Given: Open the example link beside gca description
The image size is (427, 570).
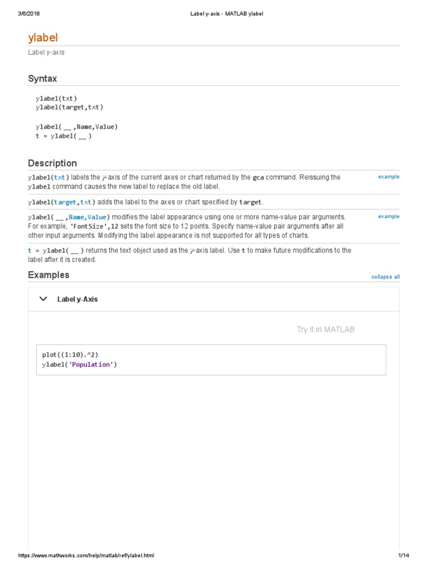Looking at the screenshot, I should (x=389, y=177).
